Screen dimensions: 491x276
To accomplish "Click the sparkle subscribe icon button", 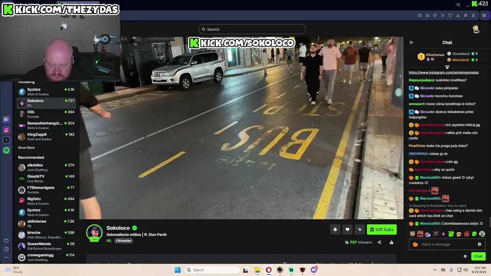I will pyautogui.click(x=359, y=230).
